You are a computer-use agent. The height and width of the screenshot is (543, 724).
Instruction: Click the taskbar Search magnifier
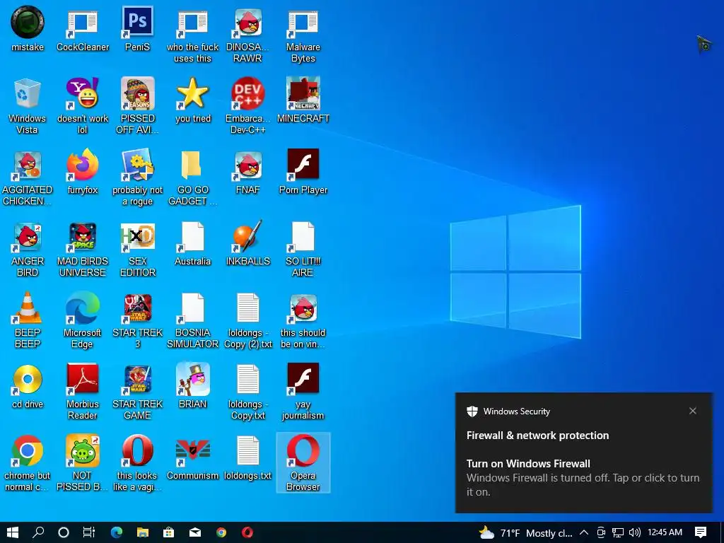[x=38, y=532]
